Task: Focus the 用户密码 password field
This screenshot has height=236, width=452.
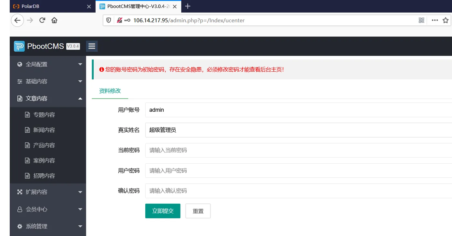Action: pyautogui.click(x=299, y=170)
